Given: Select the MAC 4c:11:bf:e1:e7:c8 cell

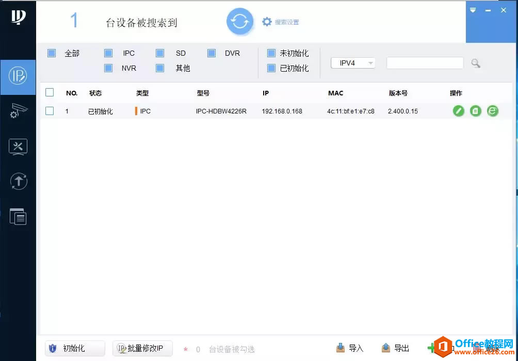Looking at the screenshot, I should (351, 111).
